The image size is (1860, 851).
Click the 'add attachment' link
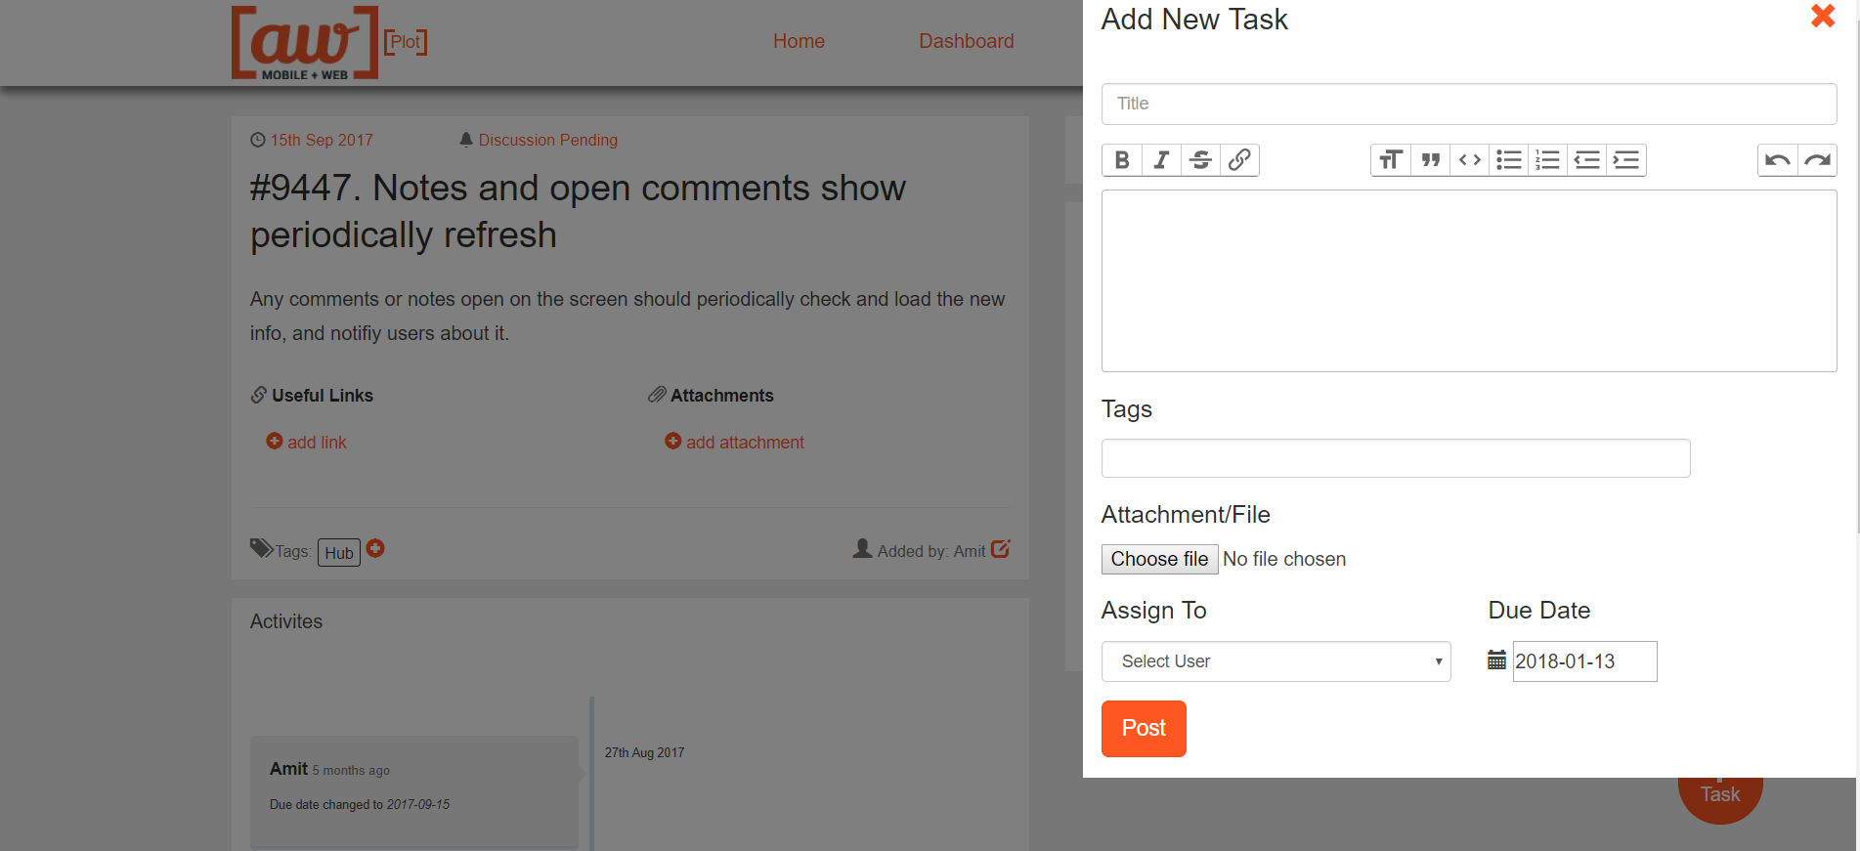point(746,443)
